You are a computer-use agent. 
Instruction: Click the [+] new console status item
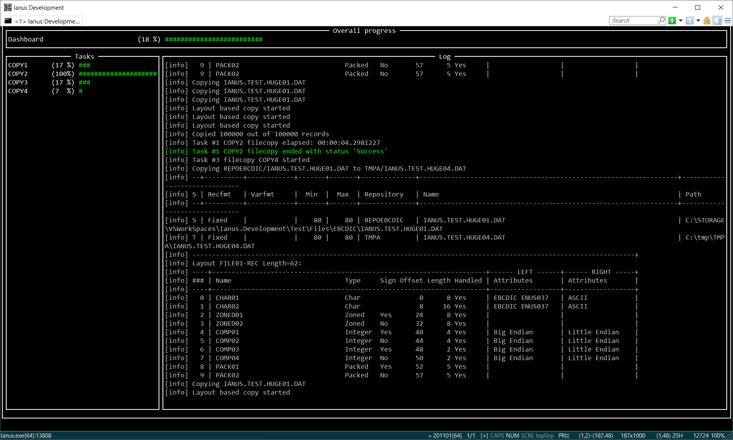coord(484,436)
